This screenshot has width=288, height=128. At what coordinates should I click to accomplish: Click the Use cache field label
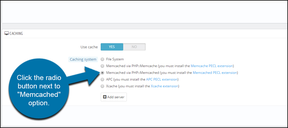coord(89,47)
